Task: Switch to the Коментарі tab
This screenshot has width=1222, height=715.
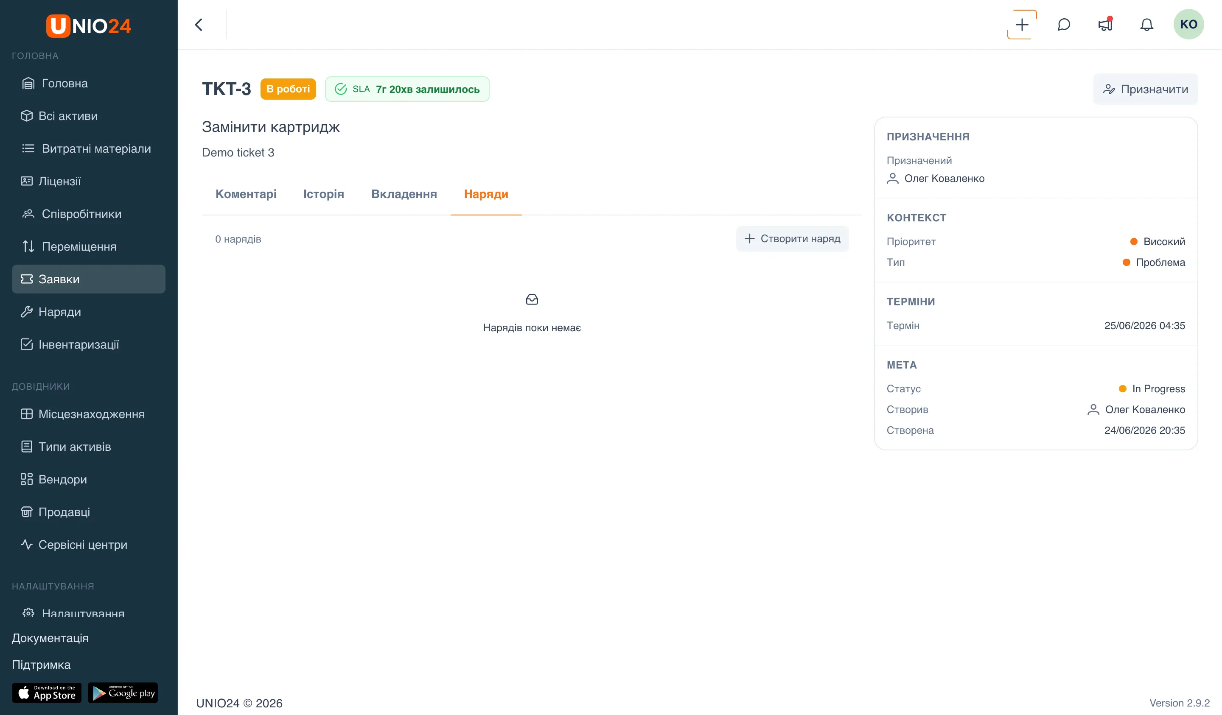Action: point(246,194)
